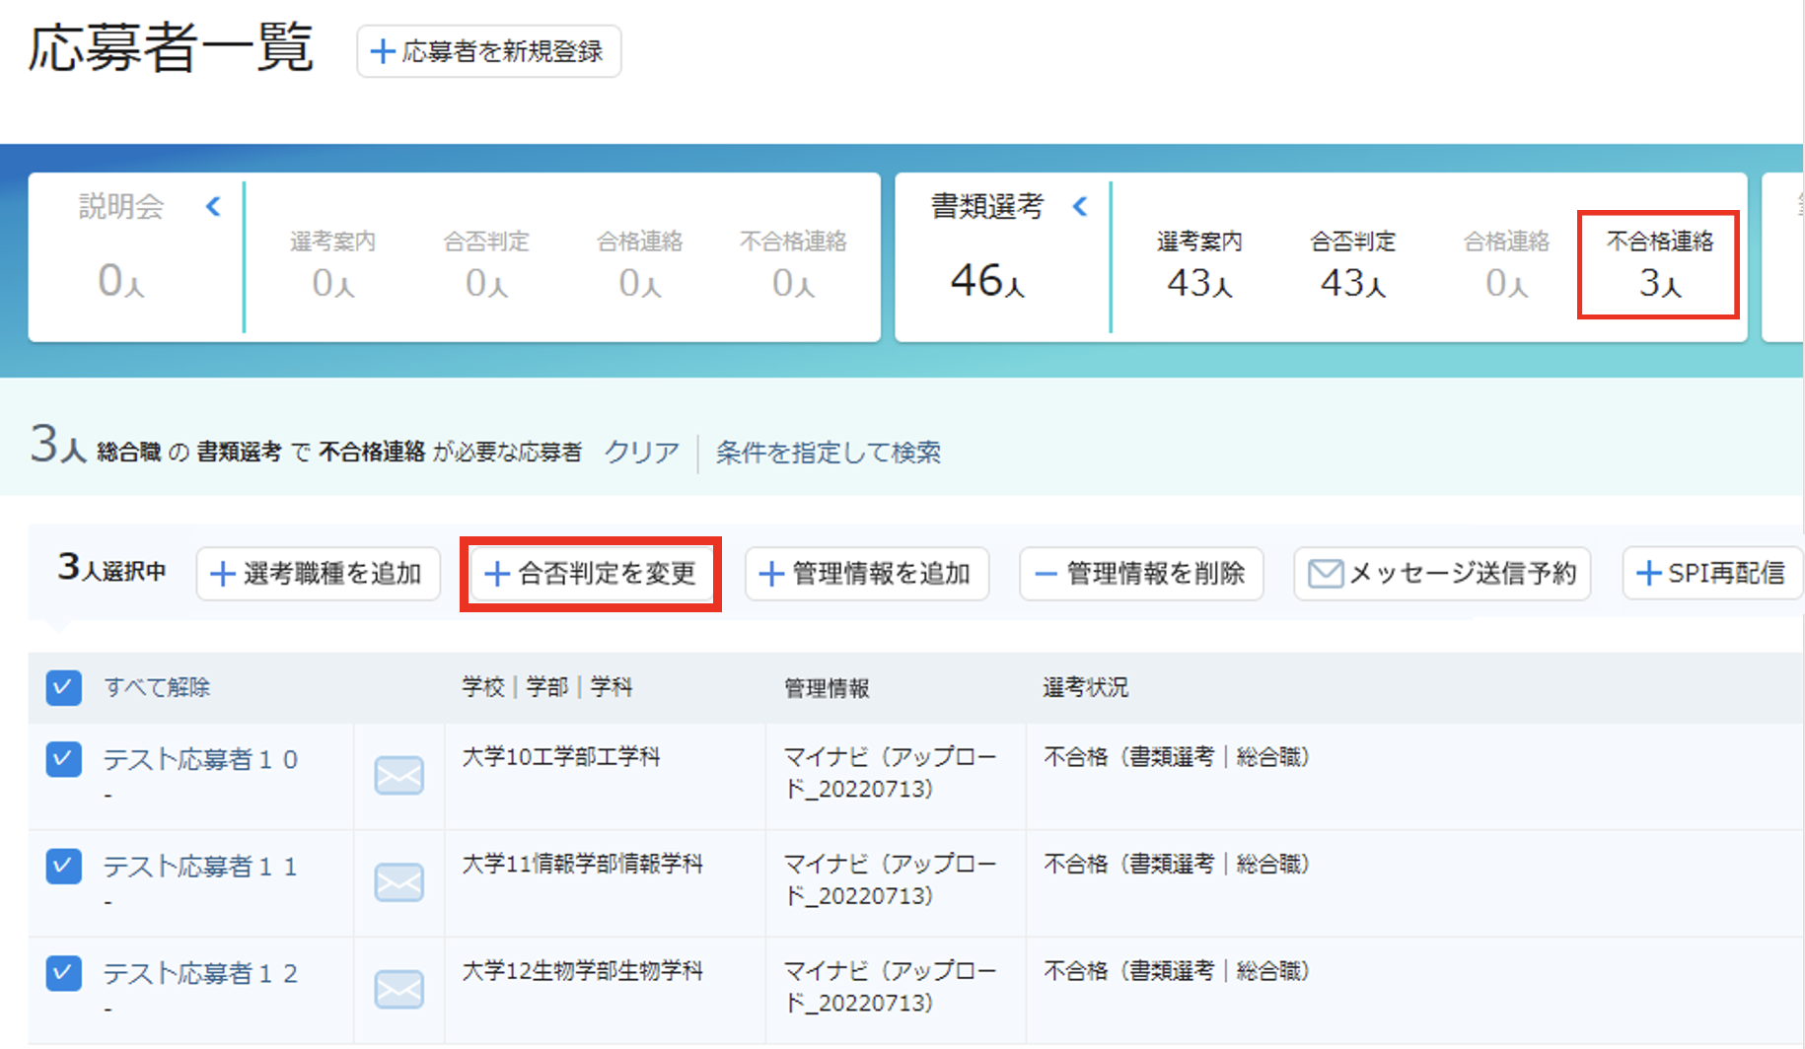Select 説明会 不合格連絡 0人 filter
The image size is (1805, 1049).
click(x=793, y=264)
